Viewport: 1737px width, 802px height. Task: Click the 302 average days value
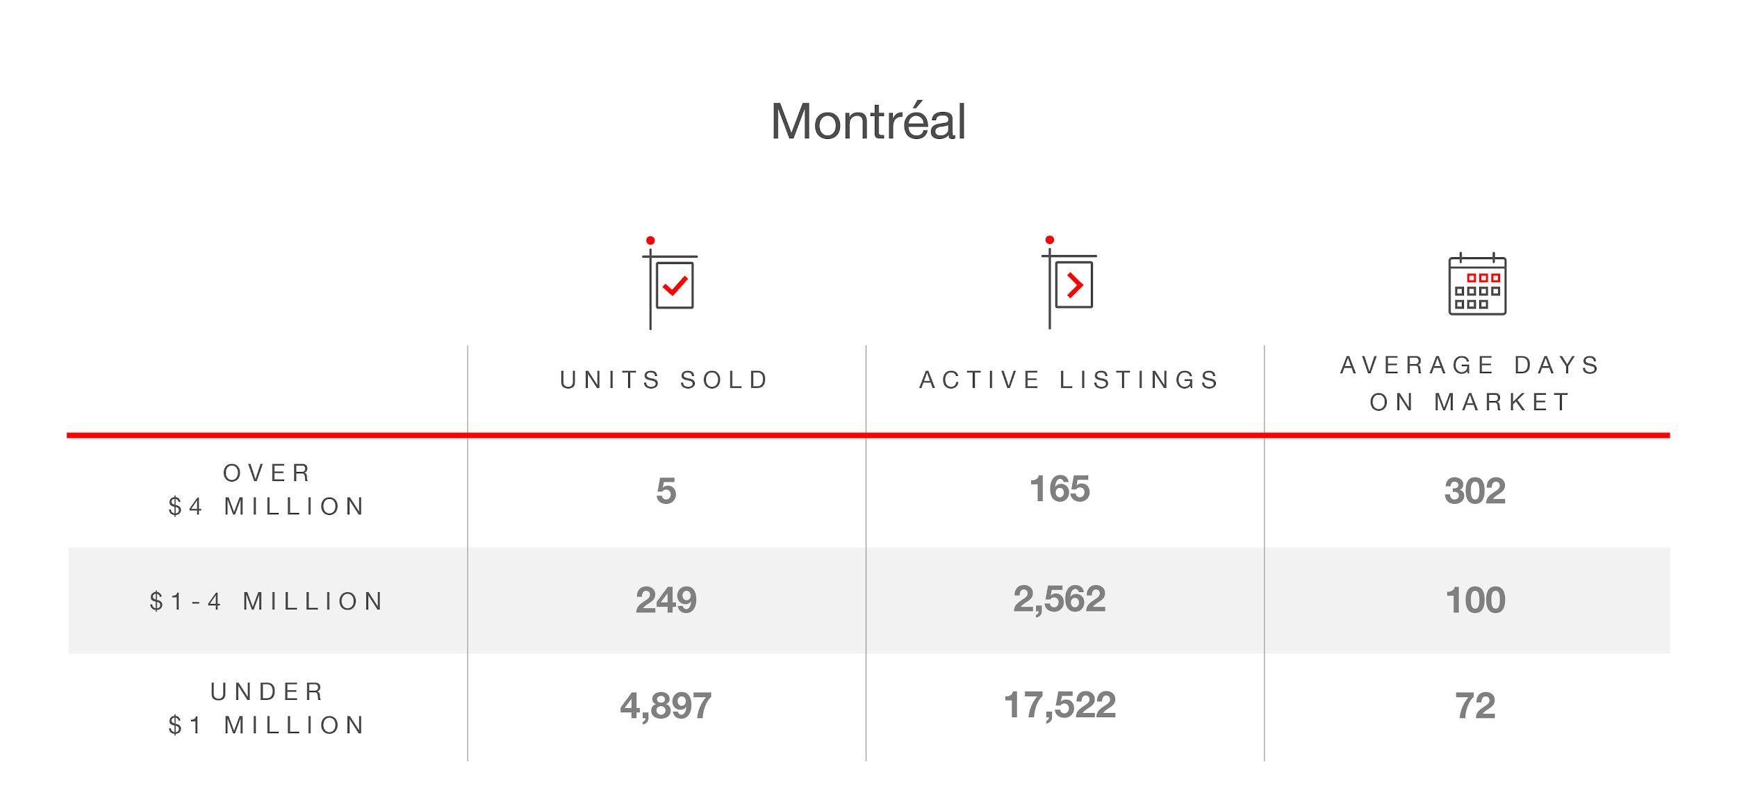tap(1475, 491)
